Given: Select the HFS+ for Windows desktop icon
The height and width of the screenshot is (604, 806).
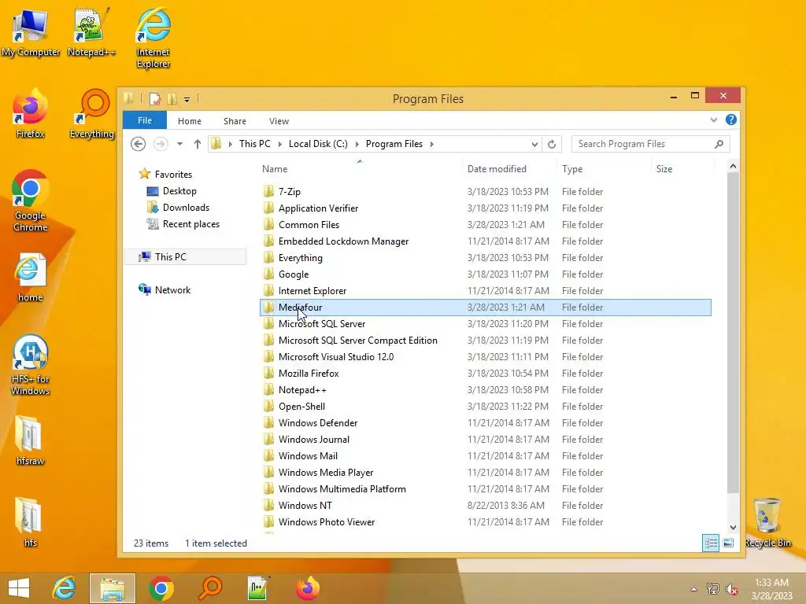Looking at the screenshot, I should 31,365.
